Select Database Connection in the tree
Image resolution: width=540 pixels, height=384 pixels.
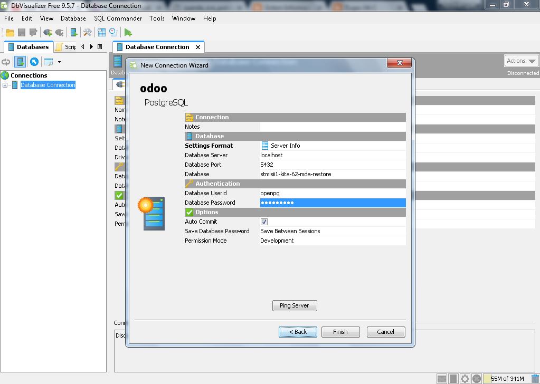48,85
